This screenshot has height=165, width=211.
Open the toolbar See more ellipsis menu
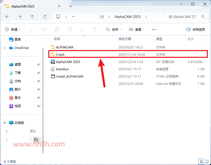pyautogui.click(x=154, y=30)
